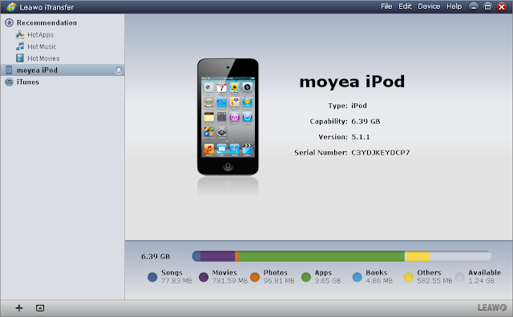Click the Others 582.55 MB label

click(x=434, y=276)
